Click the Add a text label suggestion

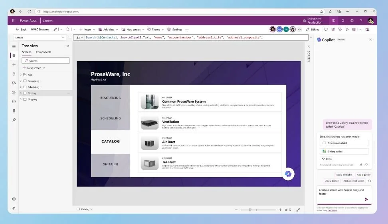tap(344, 175)
